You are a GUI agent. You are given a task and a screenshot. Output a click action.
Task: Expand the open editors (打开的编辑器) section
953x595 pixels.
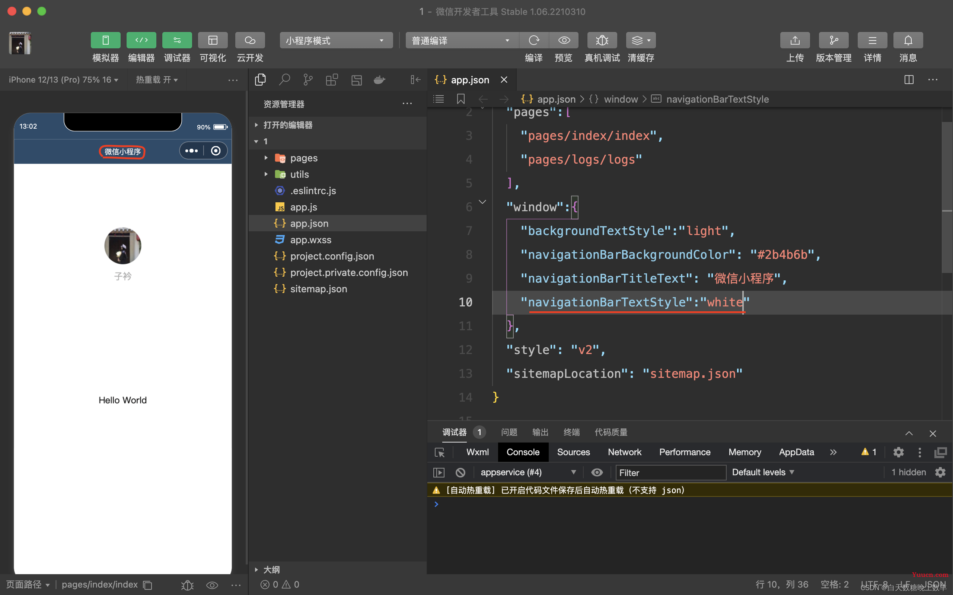338,125
